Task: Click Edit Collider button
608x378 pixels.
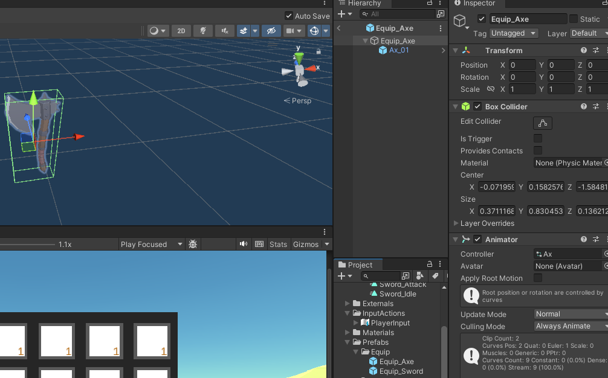Action: point(543,123)
